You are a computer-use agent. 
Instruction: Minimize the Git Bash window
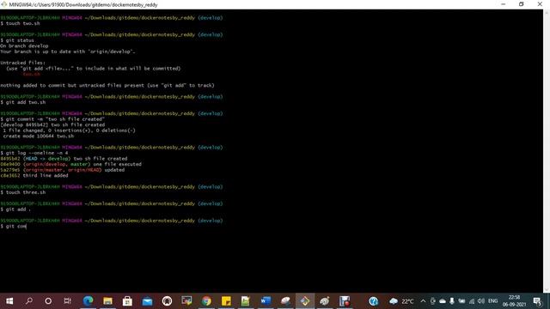(503, 4)
